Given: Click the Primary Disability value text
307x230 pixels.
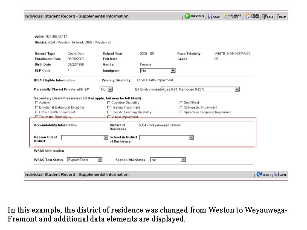Looking at the screenshot, I should [x=155, y=80].
